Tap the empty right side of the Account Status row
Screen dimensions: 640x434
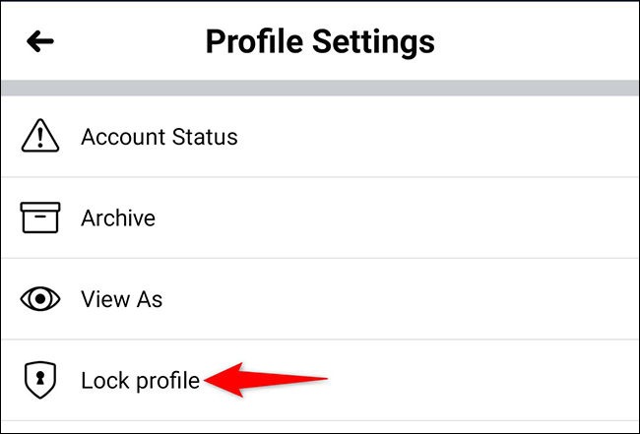pyautogui.click(x=492, y=137)
